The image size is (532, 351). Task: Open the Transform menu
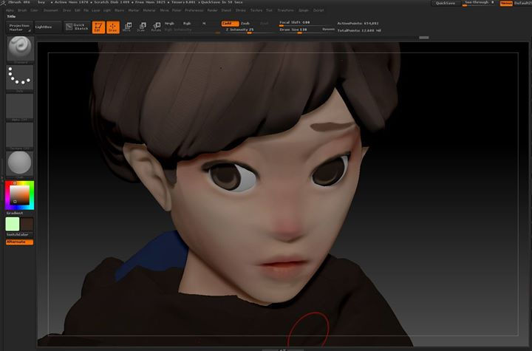pos(286,10)
